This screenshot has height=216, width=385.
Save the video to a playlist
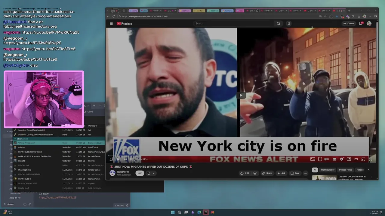point(295,173)
